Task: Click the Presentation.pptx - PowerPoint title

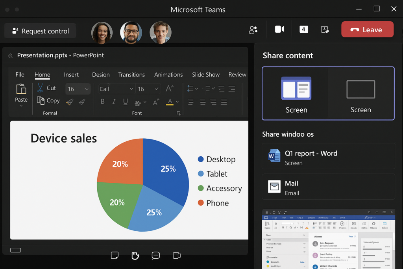Action: coord(60,55)
